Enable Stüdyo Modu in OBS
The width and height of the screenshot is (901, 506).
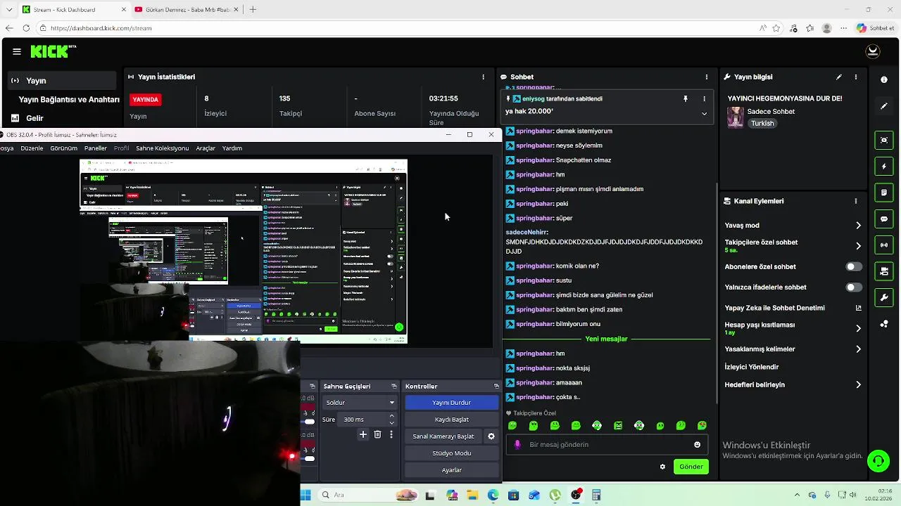(x=452, y=453)
